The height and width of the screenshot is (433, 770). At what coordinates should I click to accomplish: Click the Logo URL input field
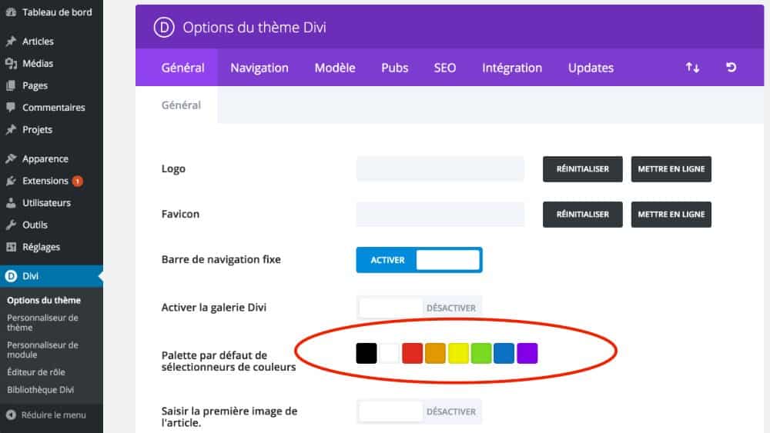[x=440, y=169]
